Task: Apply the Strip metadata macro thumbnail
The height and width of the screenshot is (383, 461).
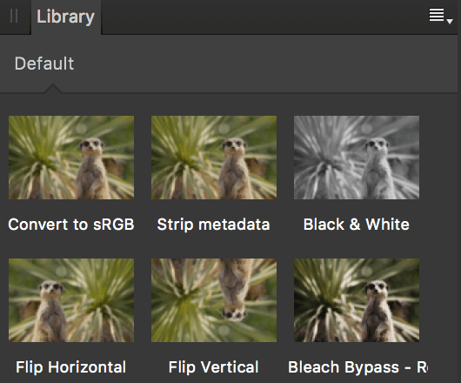Action: (x=214, y=158)
